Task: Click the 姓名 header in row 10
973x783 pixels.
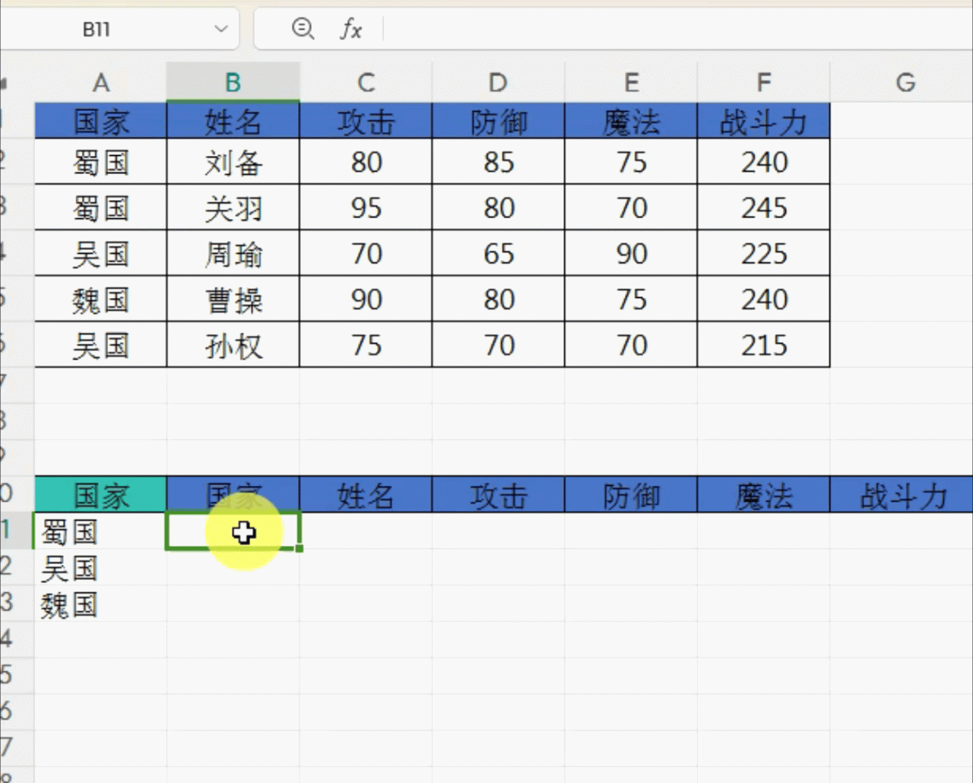Action: pyautogui.click(x=366, y=495)
